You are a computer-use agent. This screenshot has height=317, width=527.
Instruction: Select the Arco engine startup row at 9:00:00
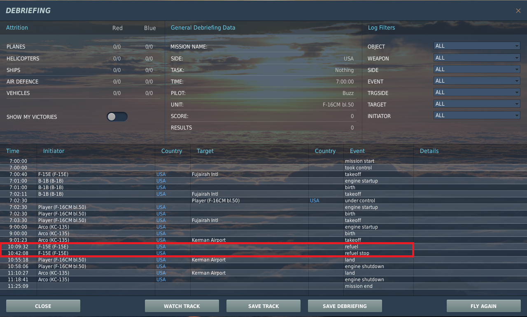coord(263,227)
